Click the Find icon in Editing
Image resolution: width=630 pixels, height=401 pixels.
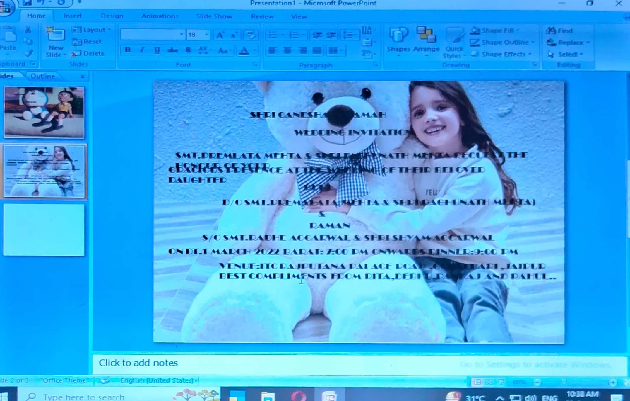click(559, 30)
